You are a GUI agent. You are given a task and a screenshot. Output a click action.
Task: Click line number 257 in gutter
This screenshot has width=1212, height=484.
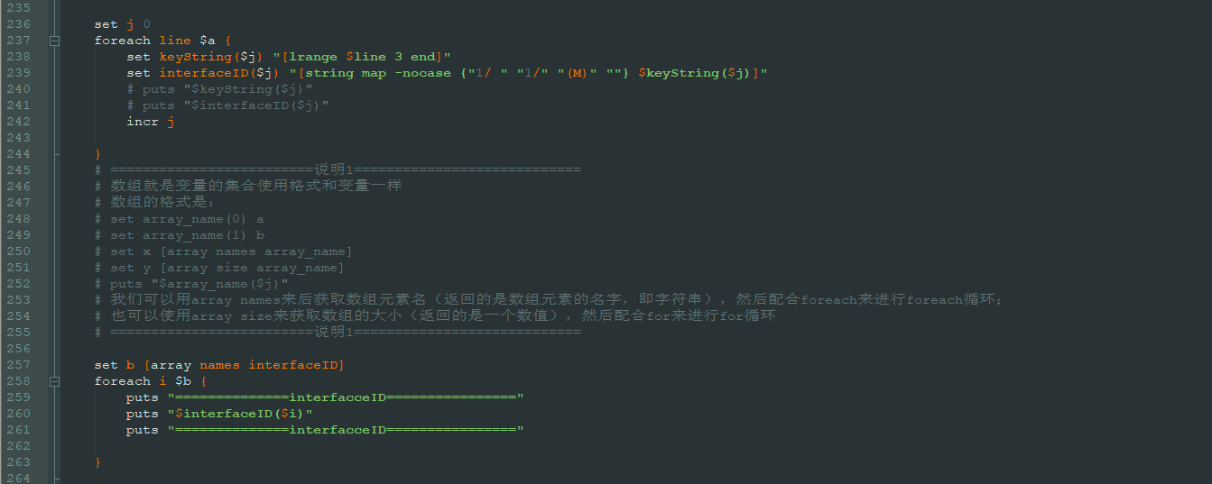(x=18, y=365)
